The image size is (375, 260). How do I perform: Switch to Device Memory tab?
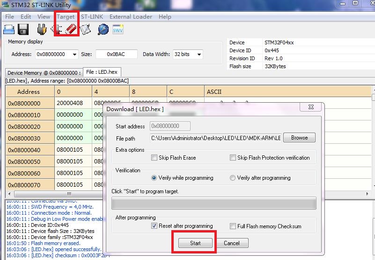[44, 73]
